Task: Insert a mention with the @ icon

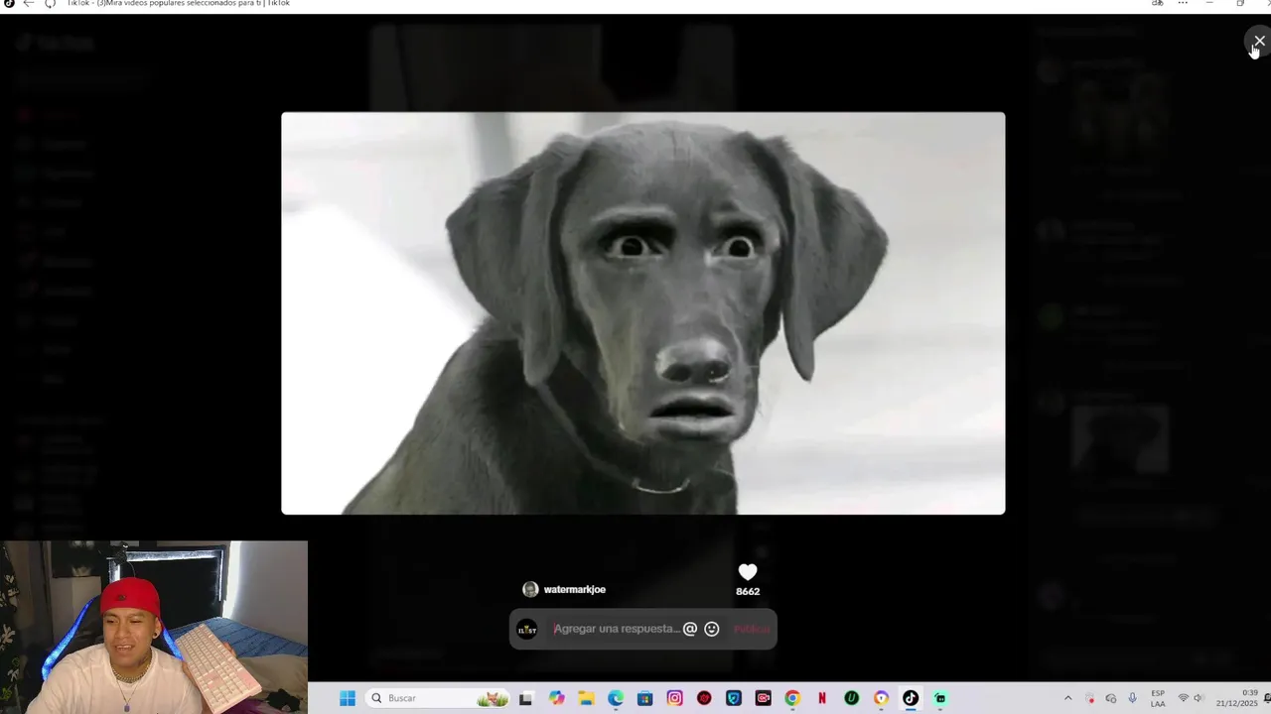Action: pos(690,629)
